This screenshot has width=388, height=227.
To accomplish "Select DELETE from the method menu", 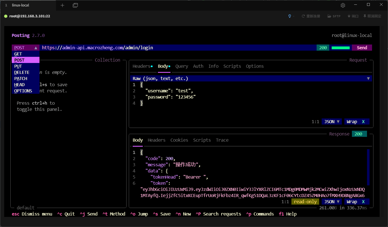I will 22,72.
